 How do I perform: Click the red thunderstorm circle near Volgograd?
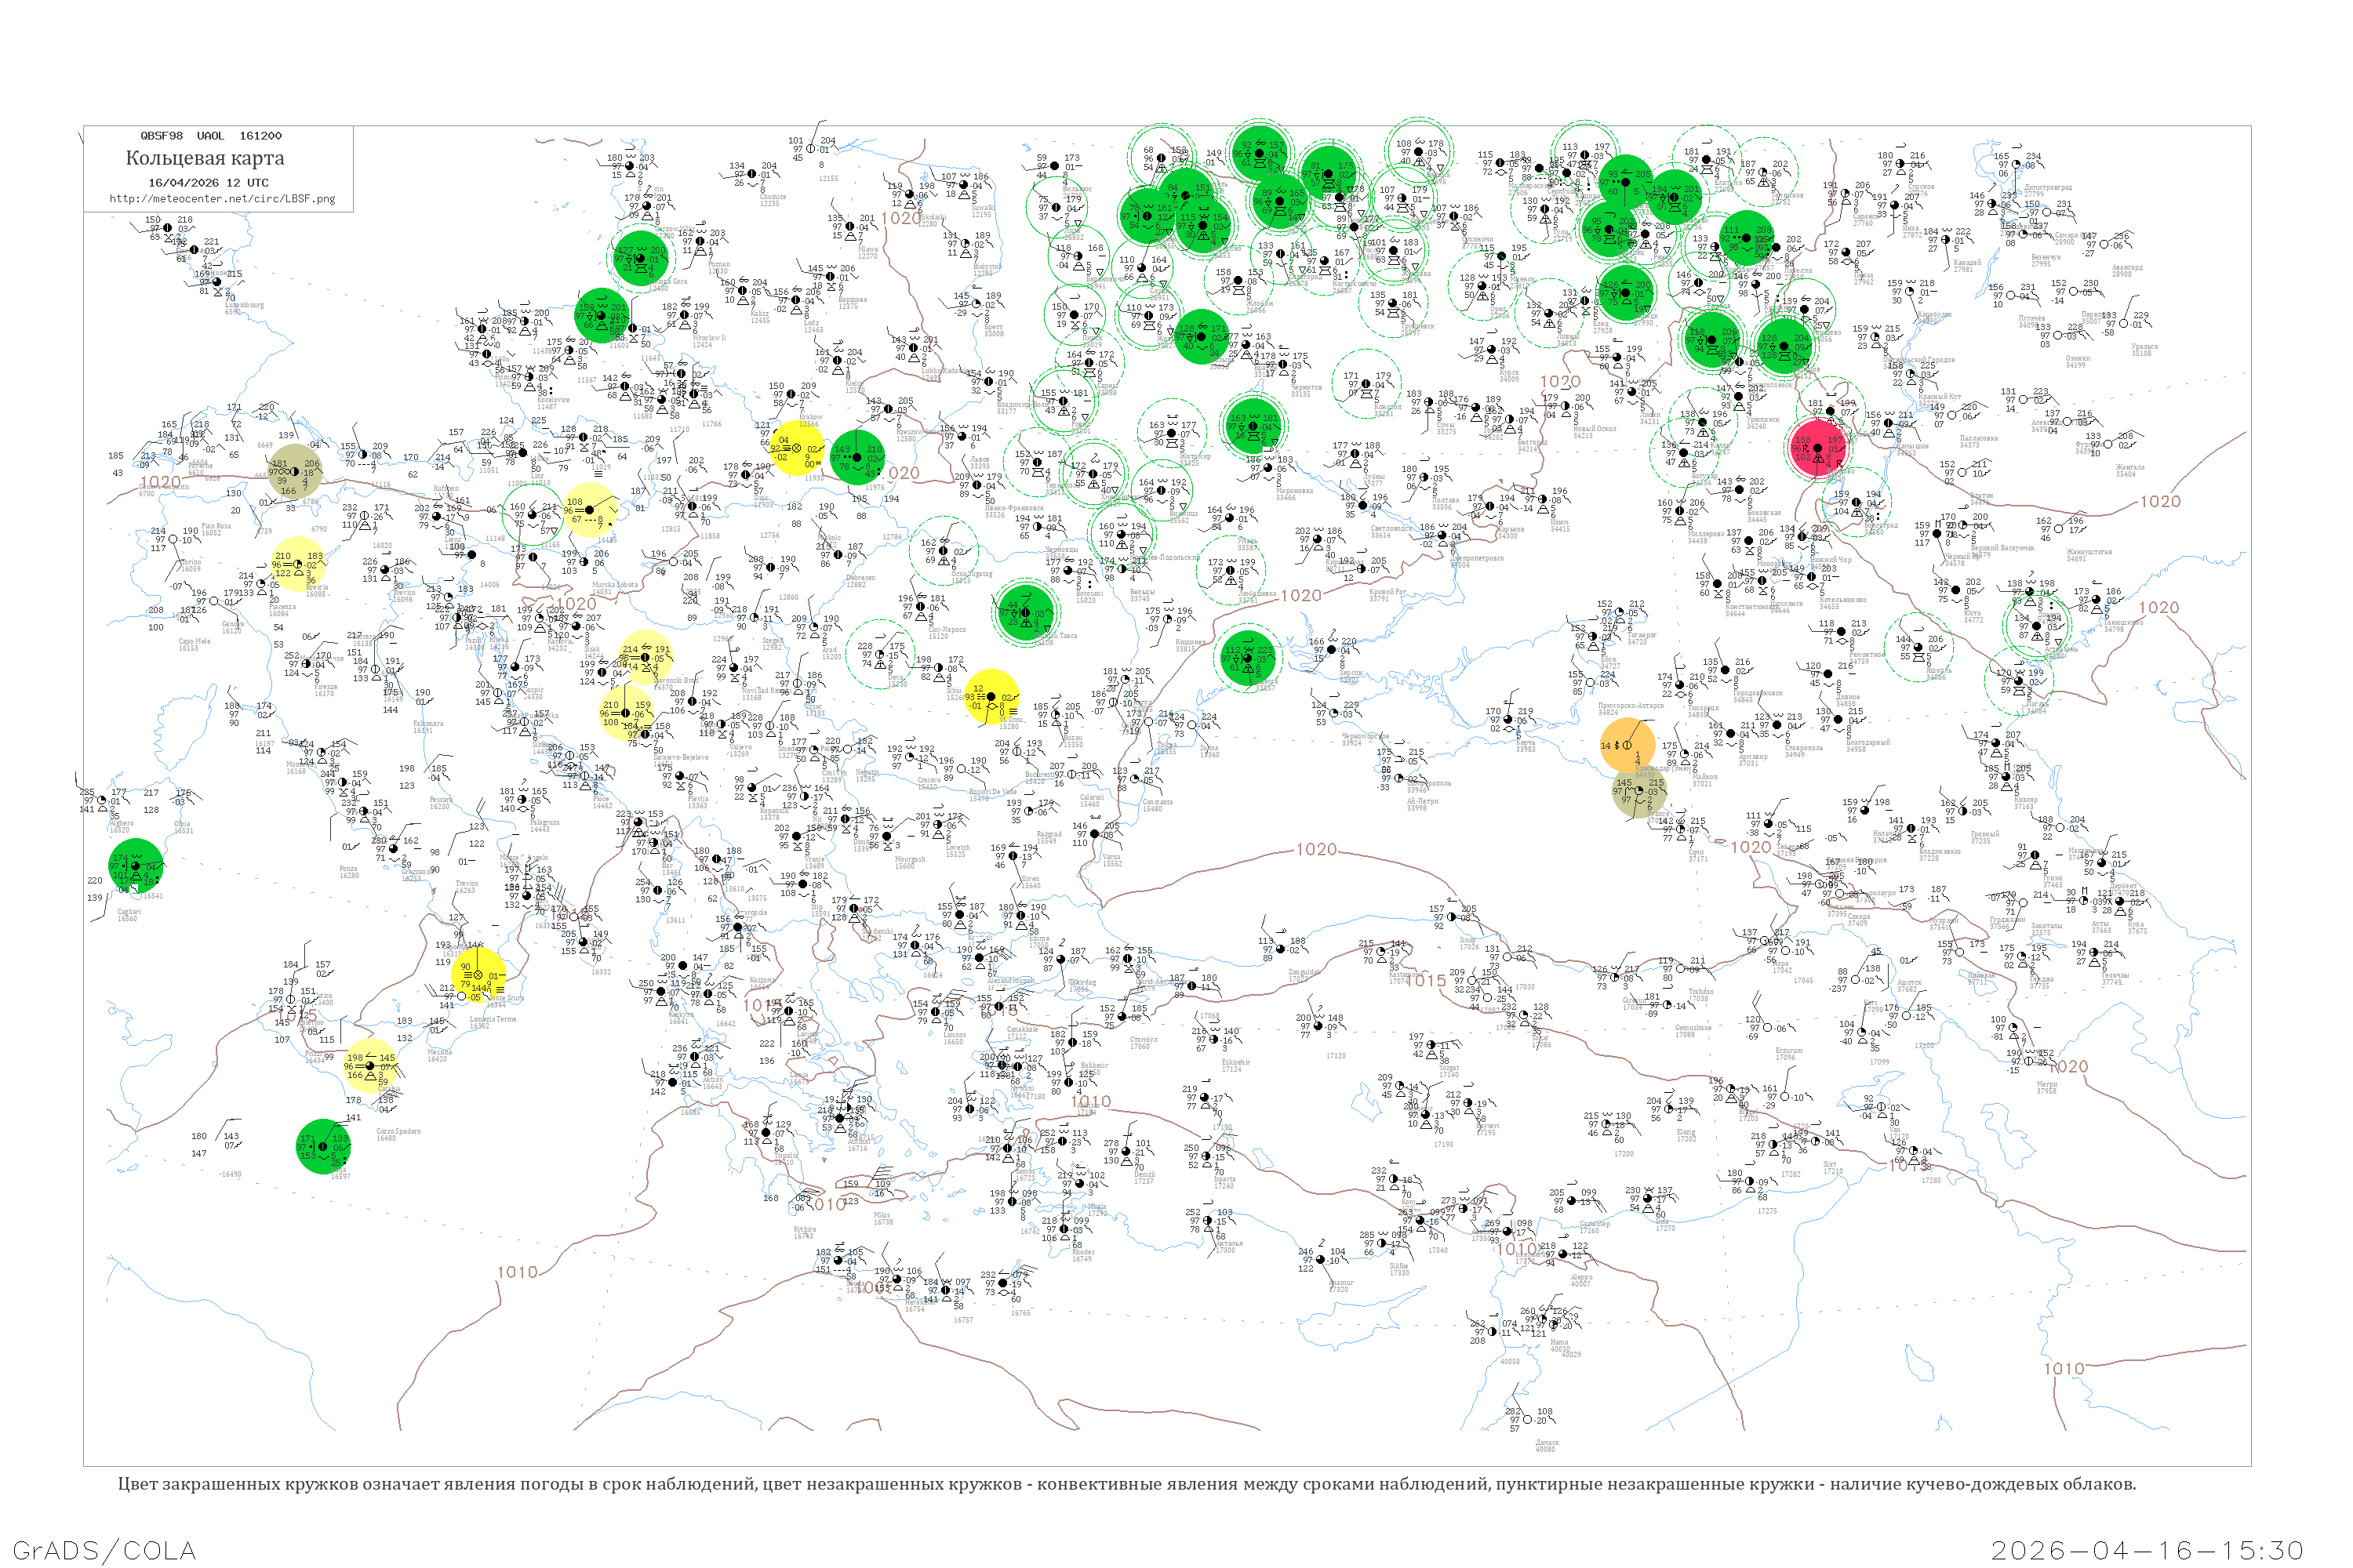click(x=1817, y=448)
